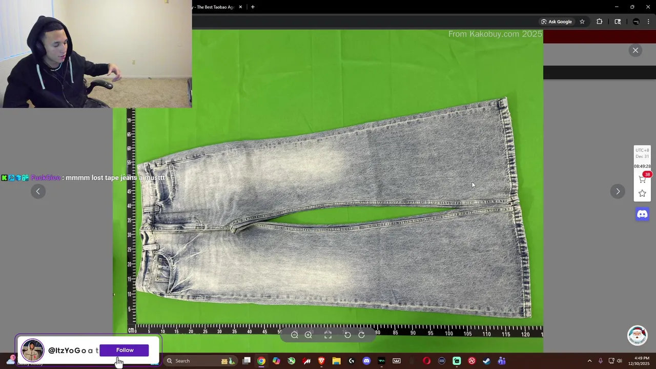The width and height of the screenshot is (656, 369).
Task: Open Logitech G Hub from the taskbar
Action: [352, 361]
